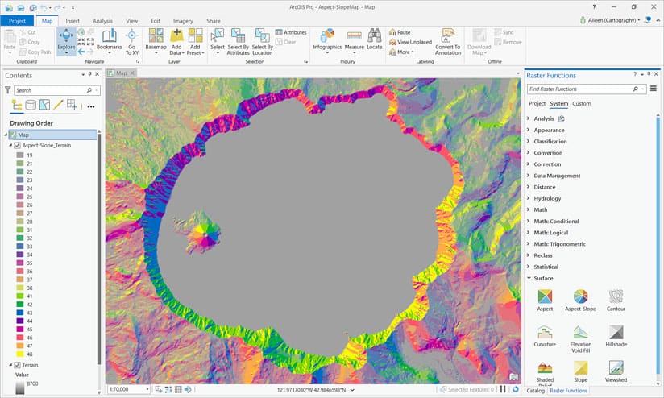664x398 pixels.
Task: Select the Locate binoculars tool
Action: tap(375, 39)
